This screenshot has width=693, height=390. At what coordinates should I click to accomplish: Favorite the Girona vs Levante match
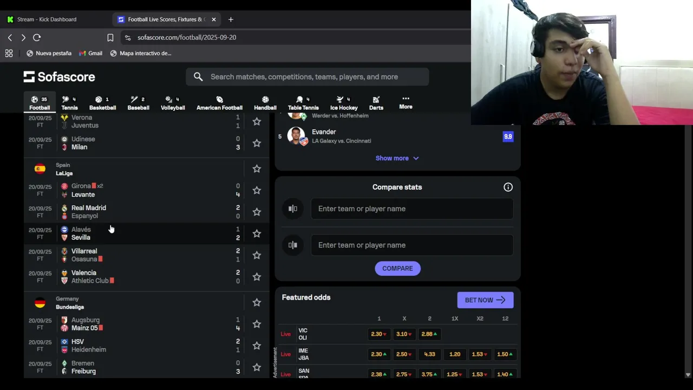coord(257,190)
